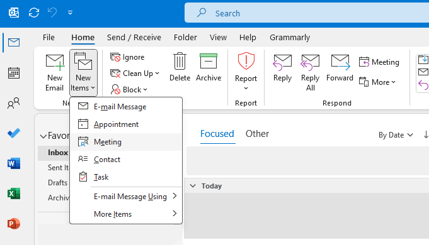Choose Appointment from New Items menu

[126, 124]
